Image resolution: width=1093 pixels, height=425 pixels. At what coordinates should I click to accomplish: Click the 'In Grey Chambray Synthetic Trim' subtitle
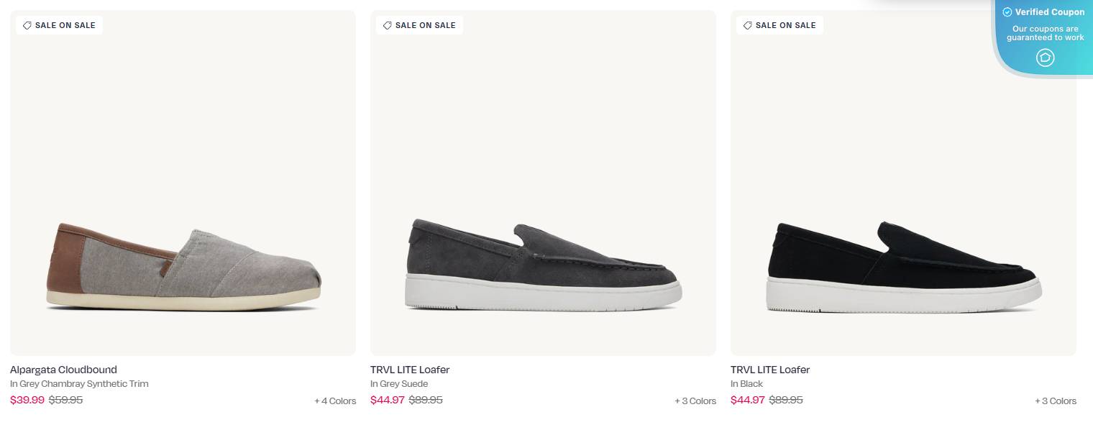(79, 383)
